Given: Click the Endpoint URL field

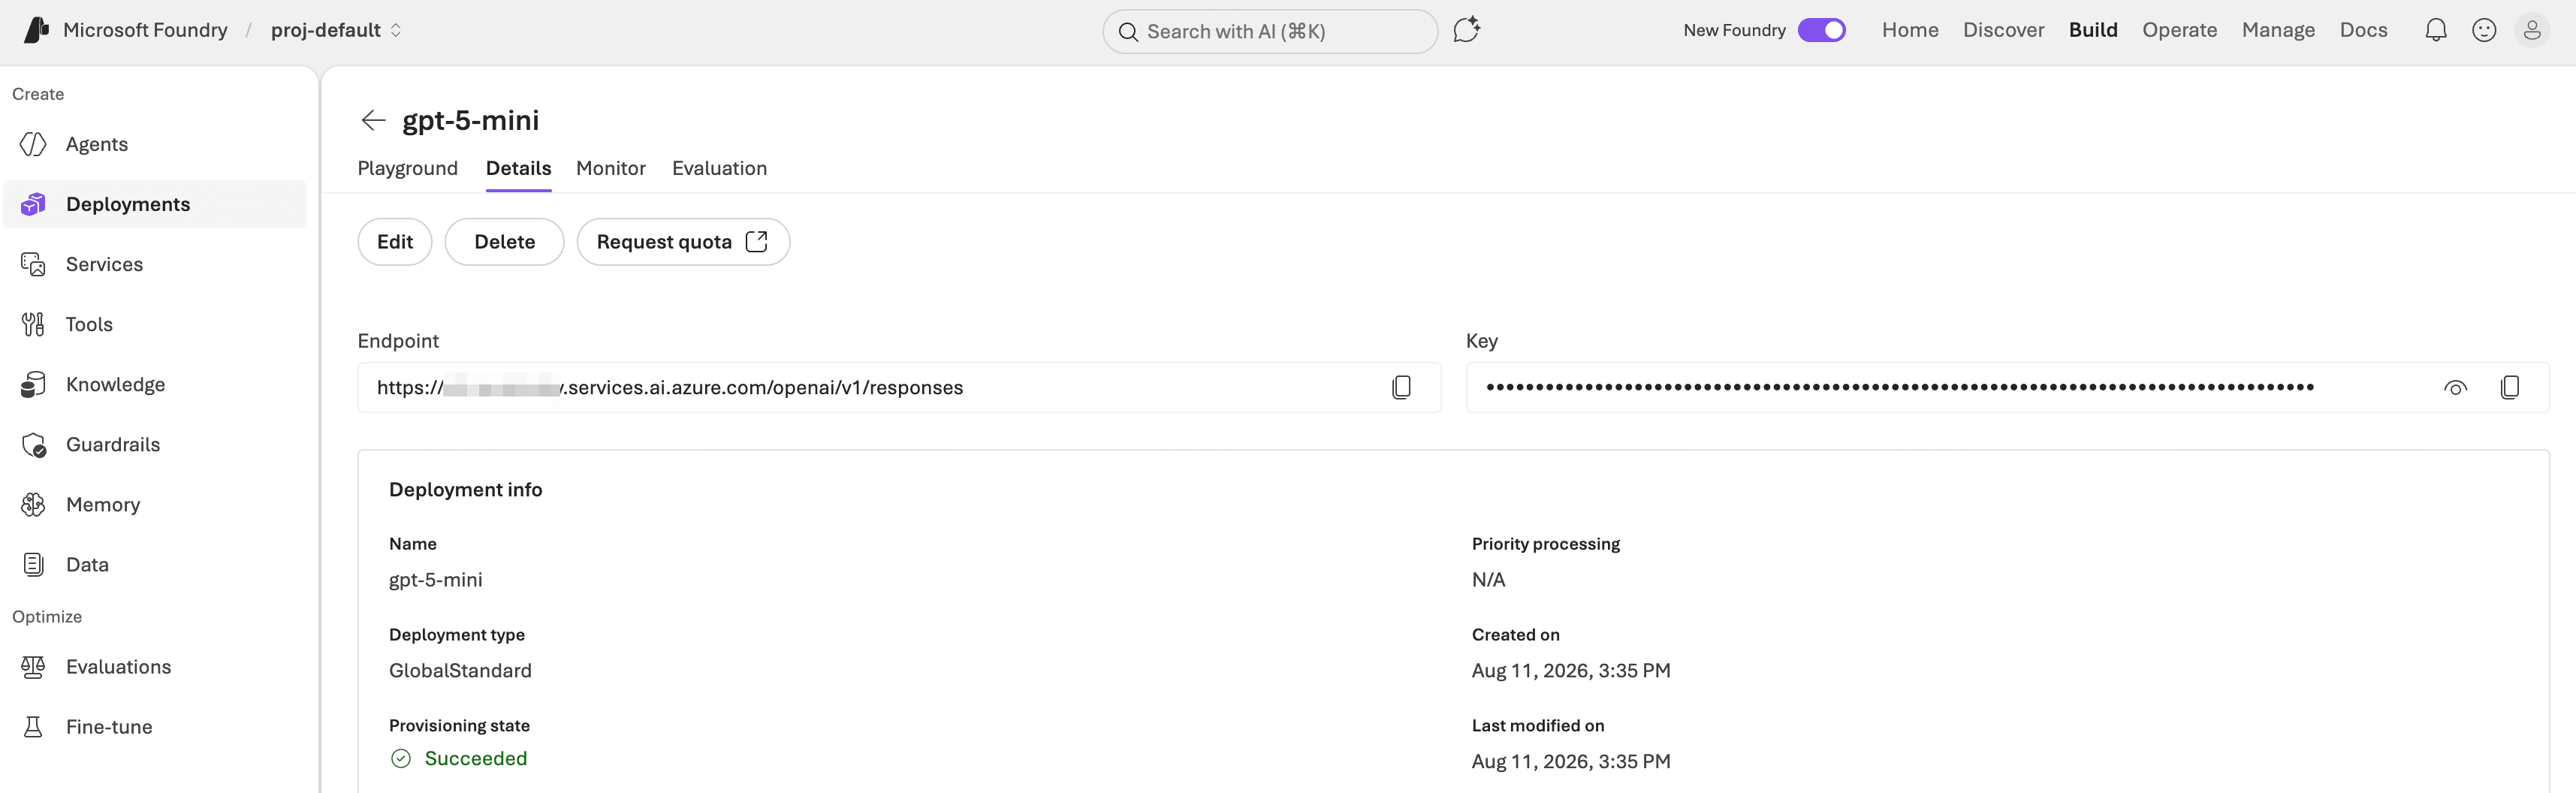Looking at the screenshot, I should click(x=899, y=387).
